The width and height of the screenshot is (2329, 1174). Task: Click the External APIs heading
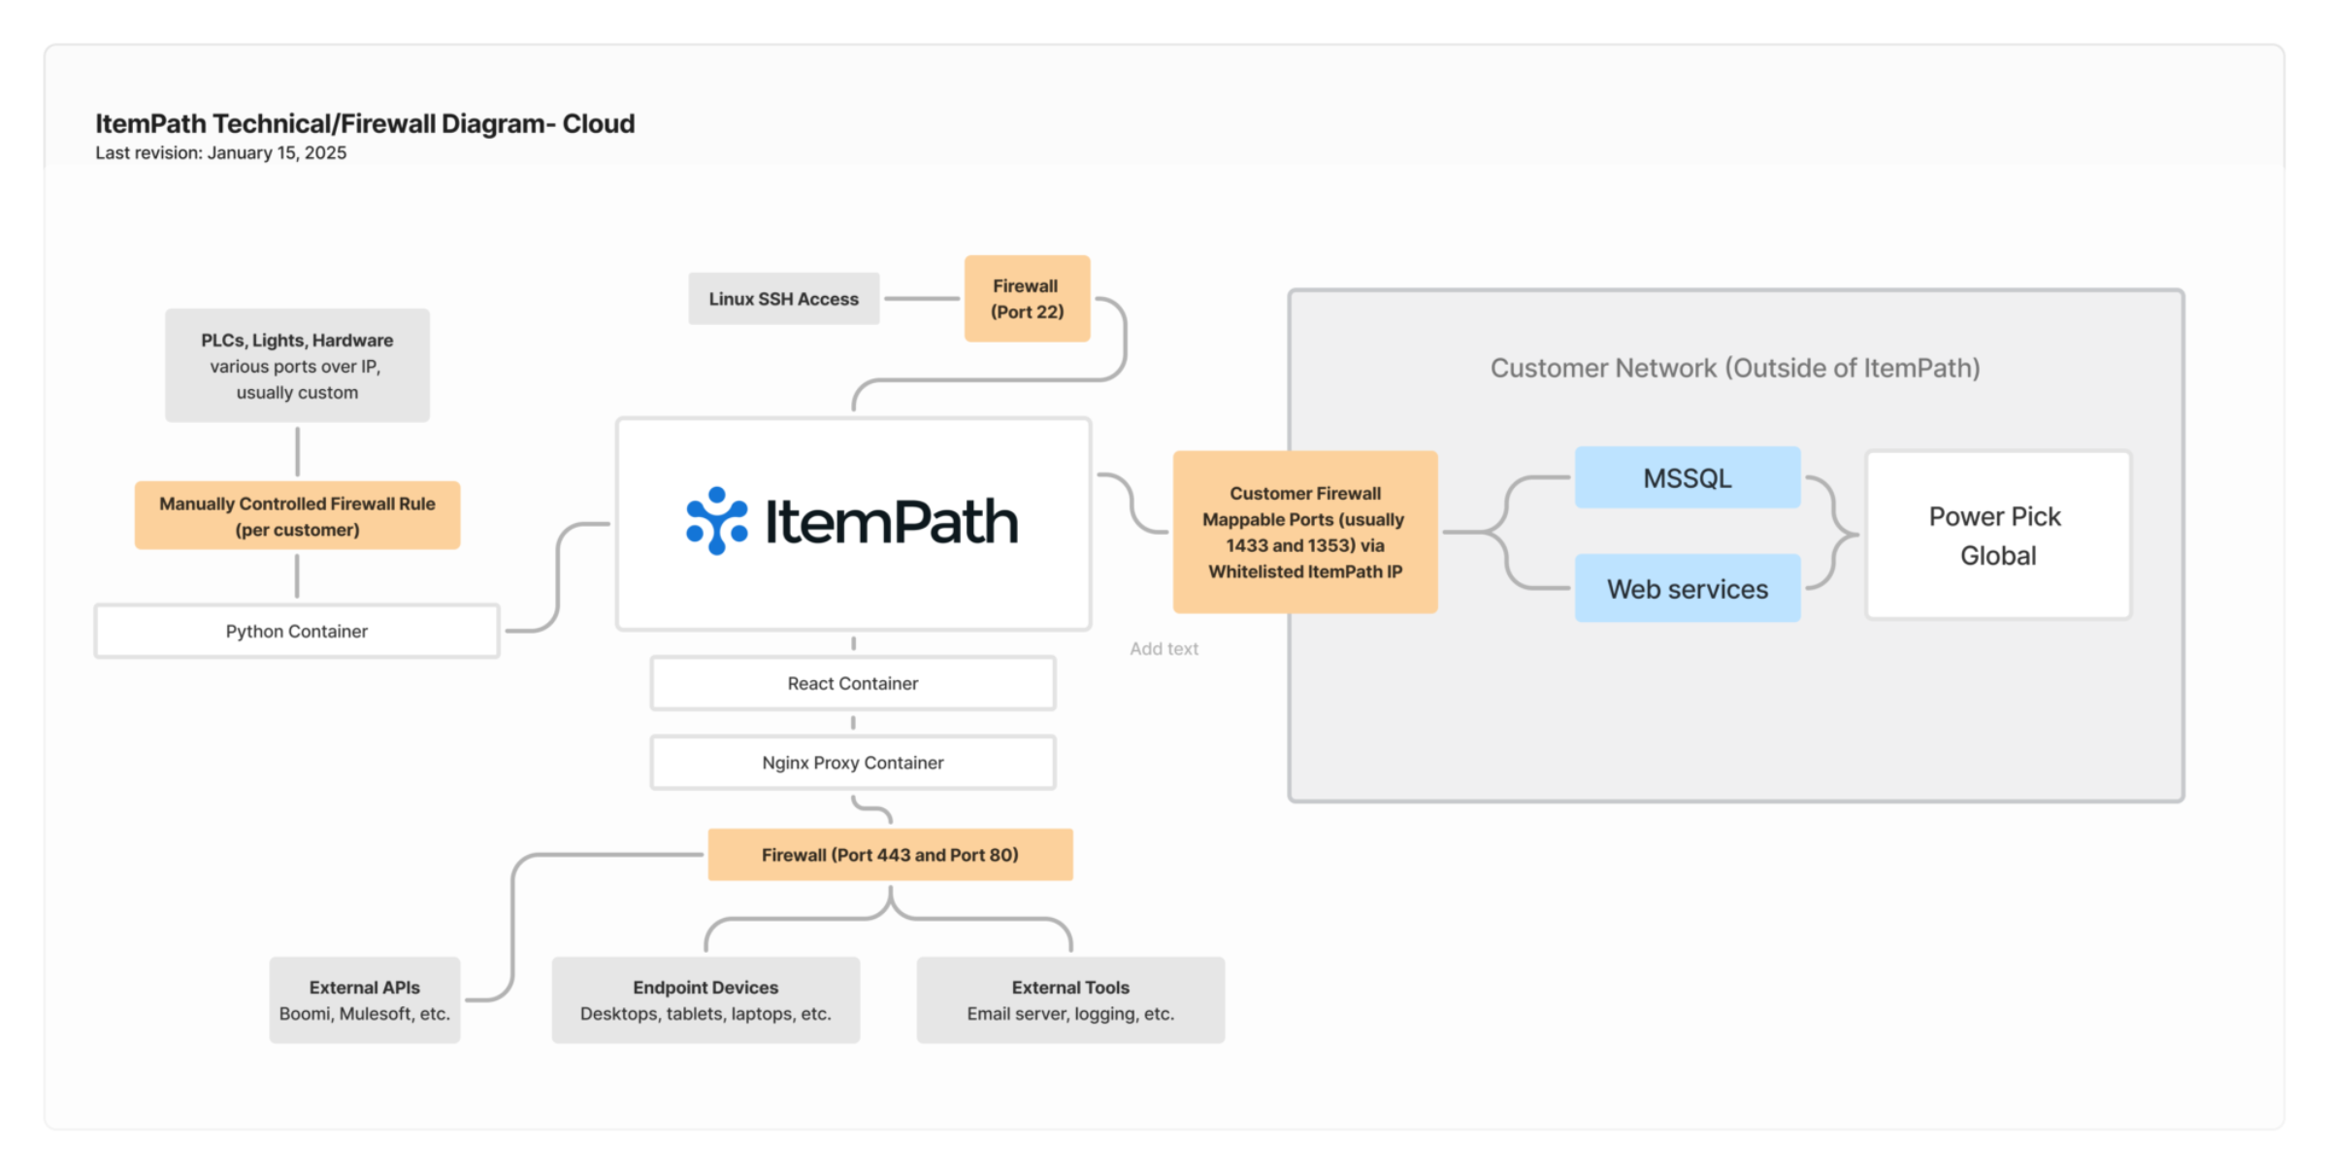(x=365, y=988)
